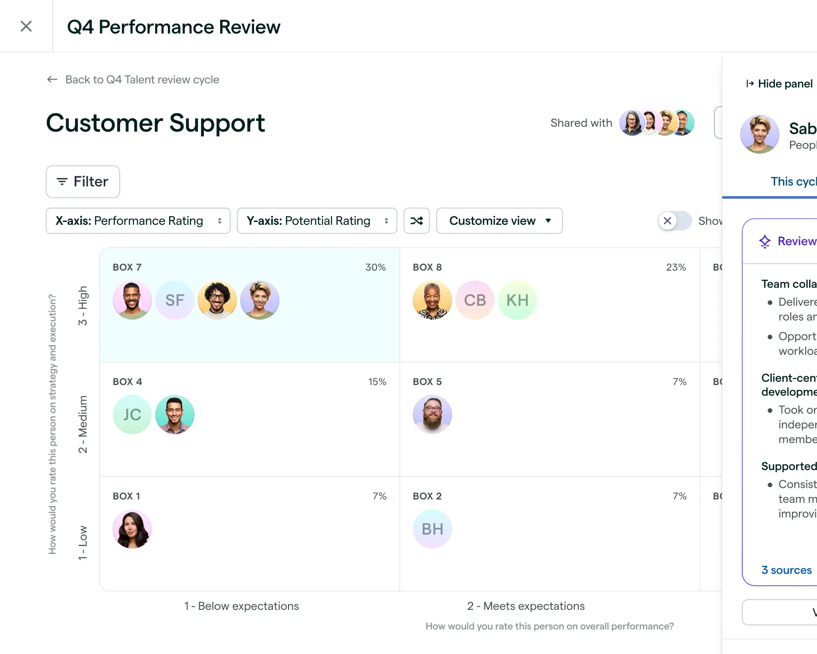Select the CB avatar in Box 8
817x654 pixels.
[475, 300]
